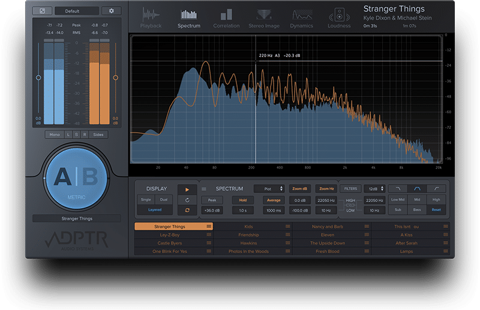Open the menu handle on Eleven slot
Screen dimensions: 480x310
(367, 234)
